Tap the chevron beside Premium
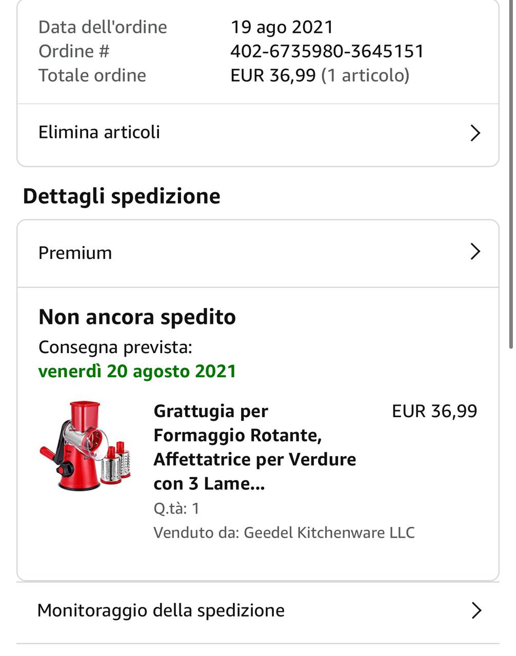 tap(475, 252)
